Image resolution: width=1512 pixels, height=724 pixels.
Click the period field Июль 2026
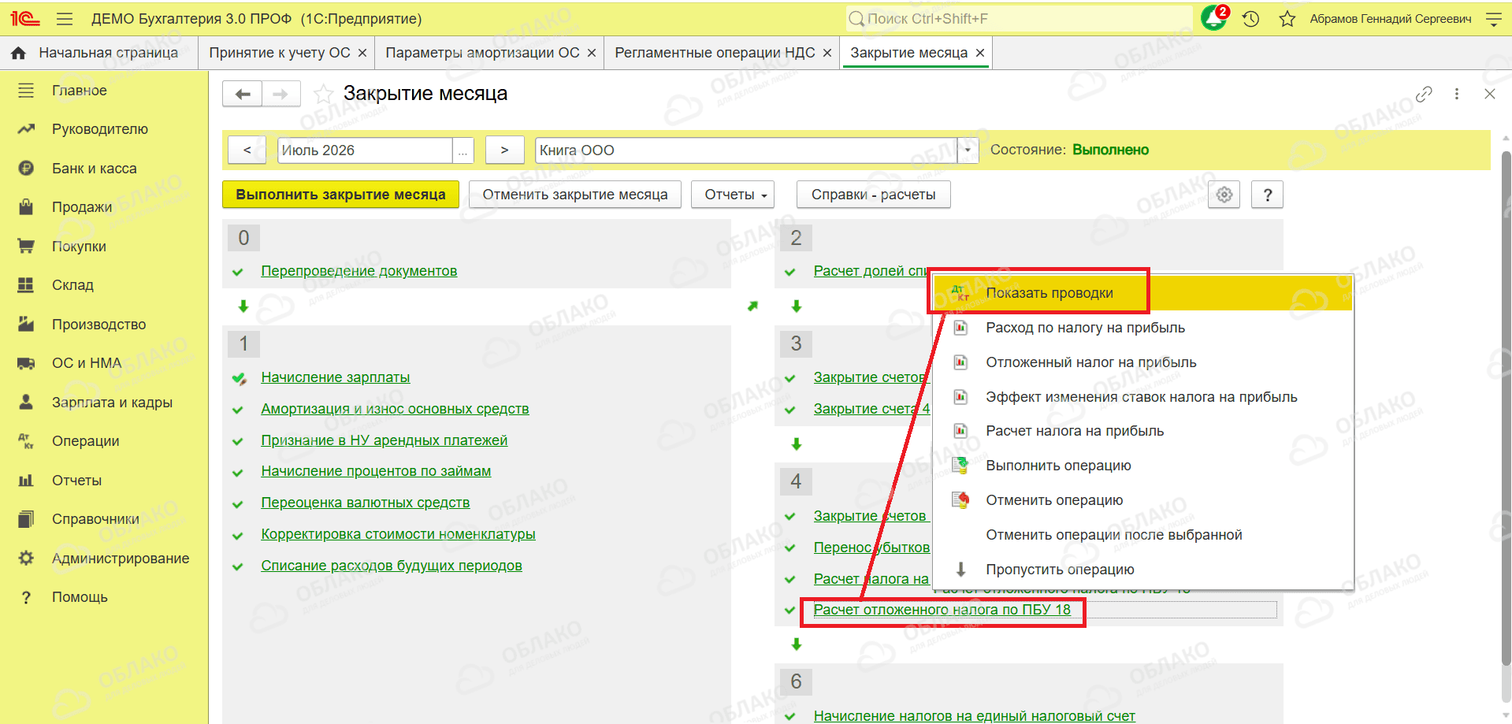(365, 150)
